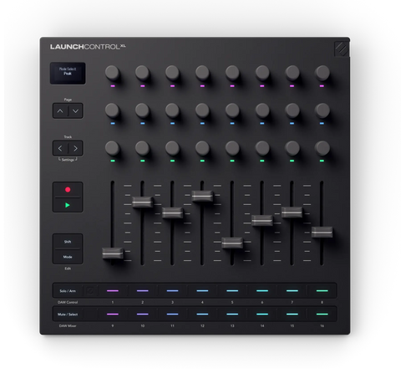
Task: Click the Page up arrow
Action: [60, 111]
